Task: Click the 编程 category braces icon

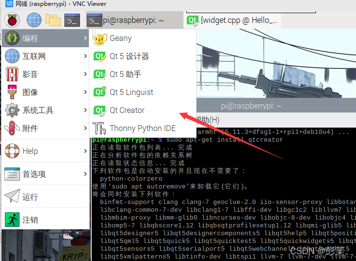Action: click(x=12, y=38)
